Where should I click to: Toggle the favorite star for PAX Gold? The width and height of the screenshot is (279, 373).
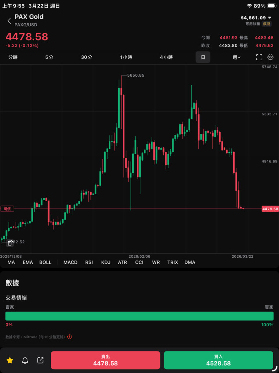(10, 361)
